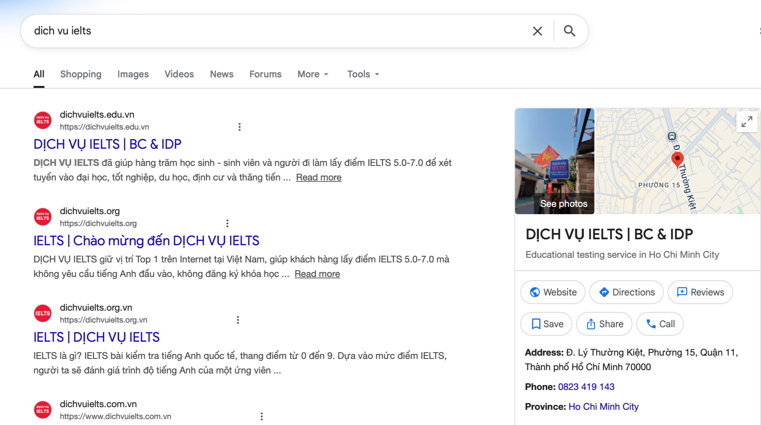Open three-dot menu for dichvuielts.org.vn result

[238, 320]
